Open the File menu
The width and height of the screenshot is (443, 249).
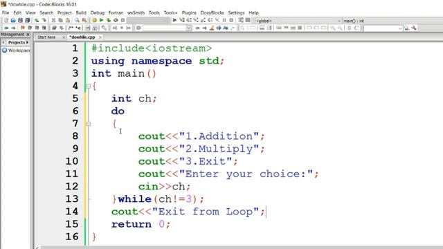[6, 12]
